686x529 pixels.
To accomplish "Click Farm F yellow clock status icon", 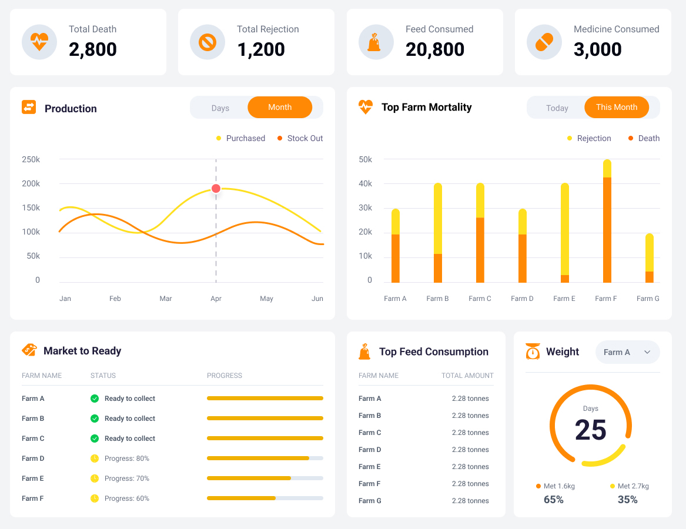I will tap(95, 498).
